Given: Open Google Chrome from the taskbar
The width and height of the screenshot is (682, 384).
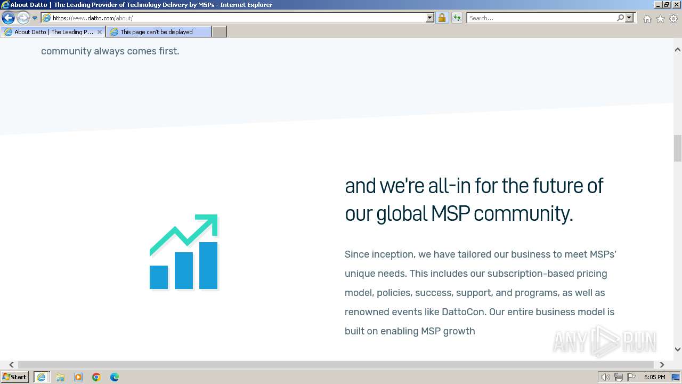Looking at the screenshot, I should [x=96, y=377].
